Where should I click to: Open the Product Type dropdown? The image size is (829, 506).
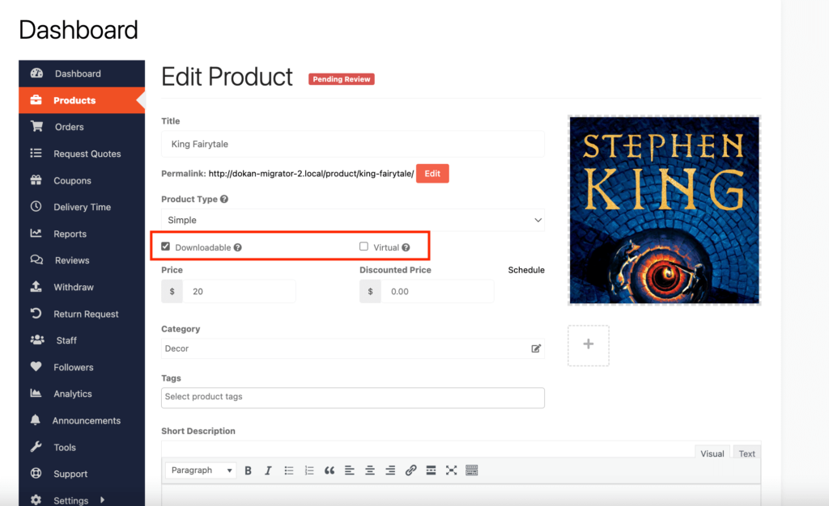tap(353, 220)
